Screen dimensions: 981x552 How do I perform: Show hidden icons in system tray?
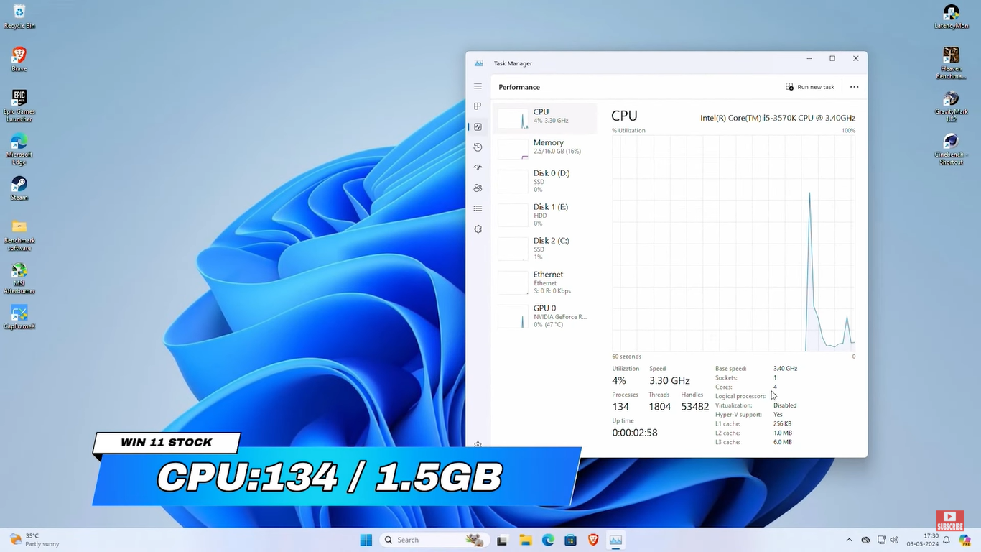pos(849,540)
